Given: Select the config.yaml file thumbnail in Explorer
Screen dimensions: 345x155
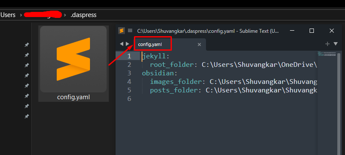Looking at the screenshot, I should tap(73, 64).
